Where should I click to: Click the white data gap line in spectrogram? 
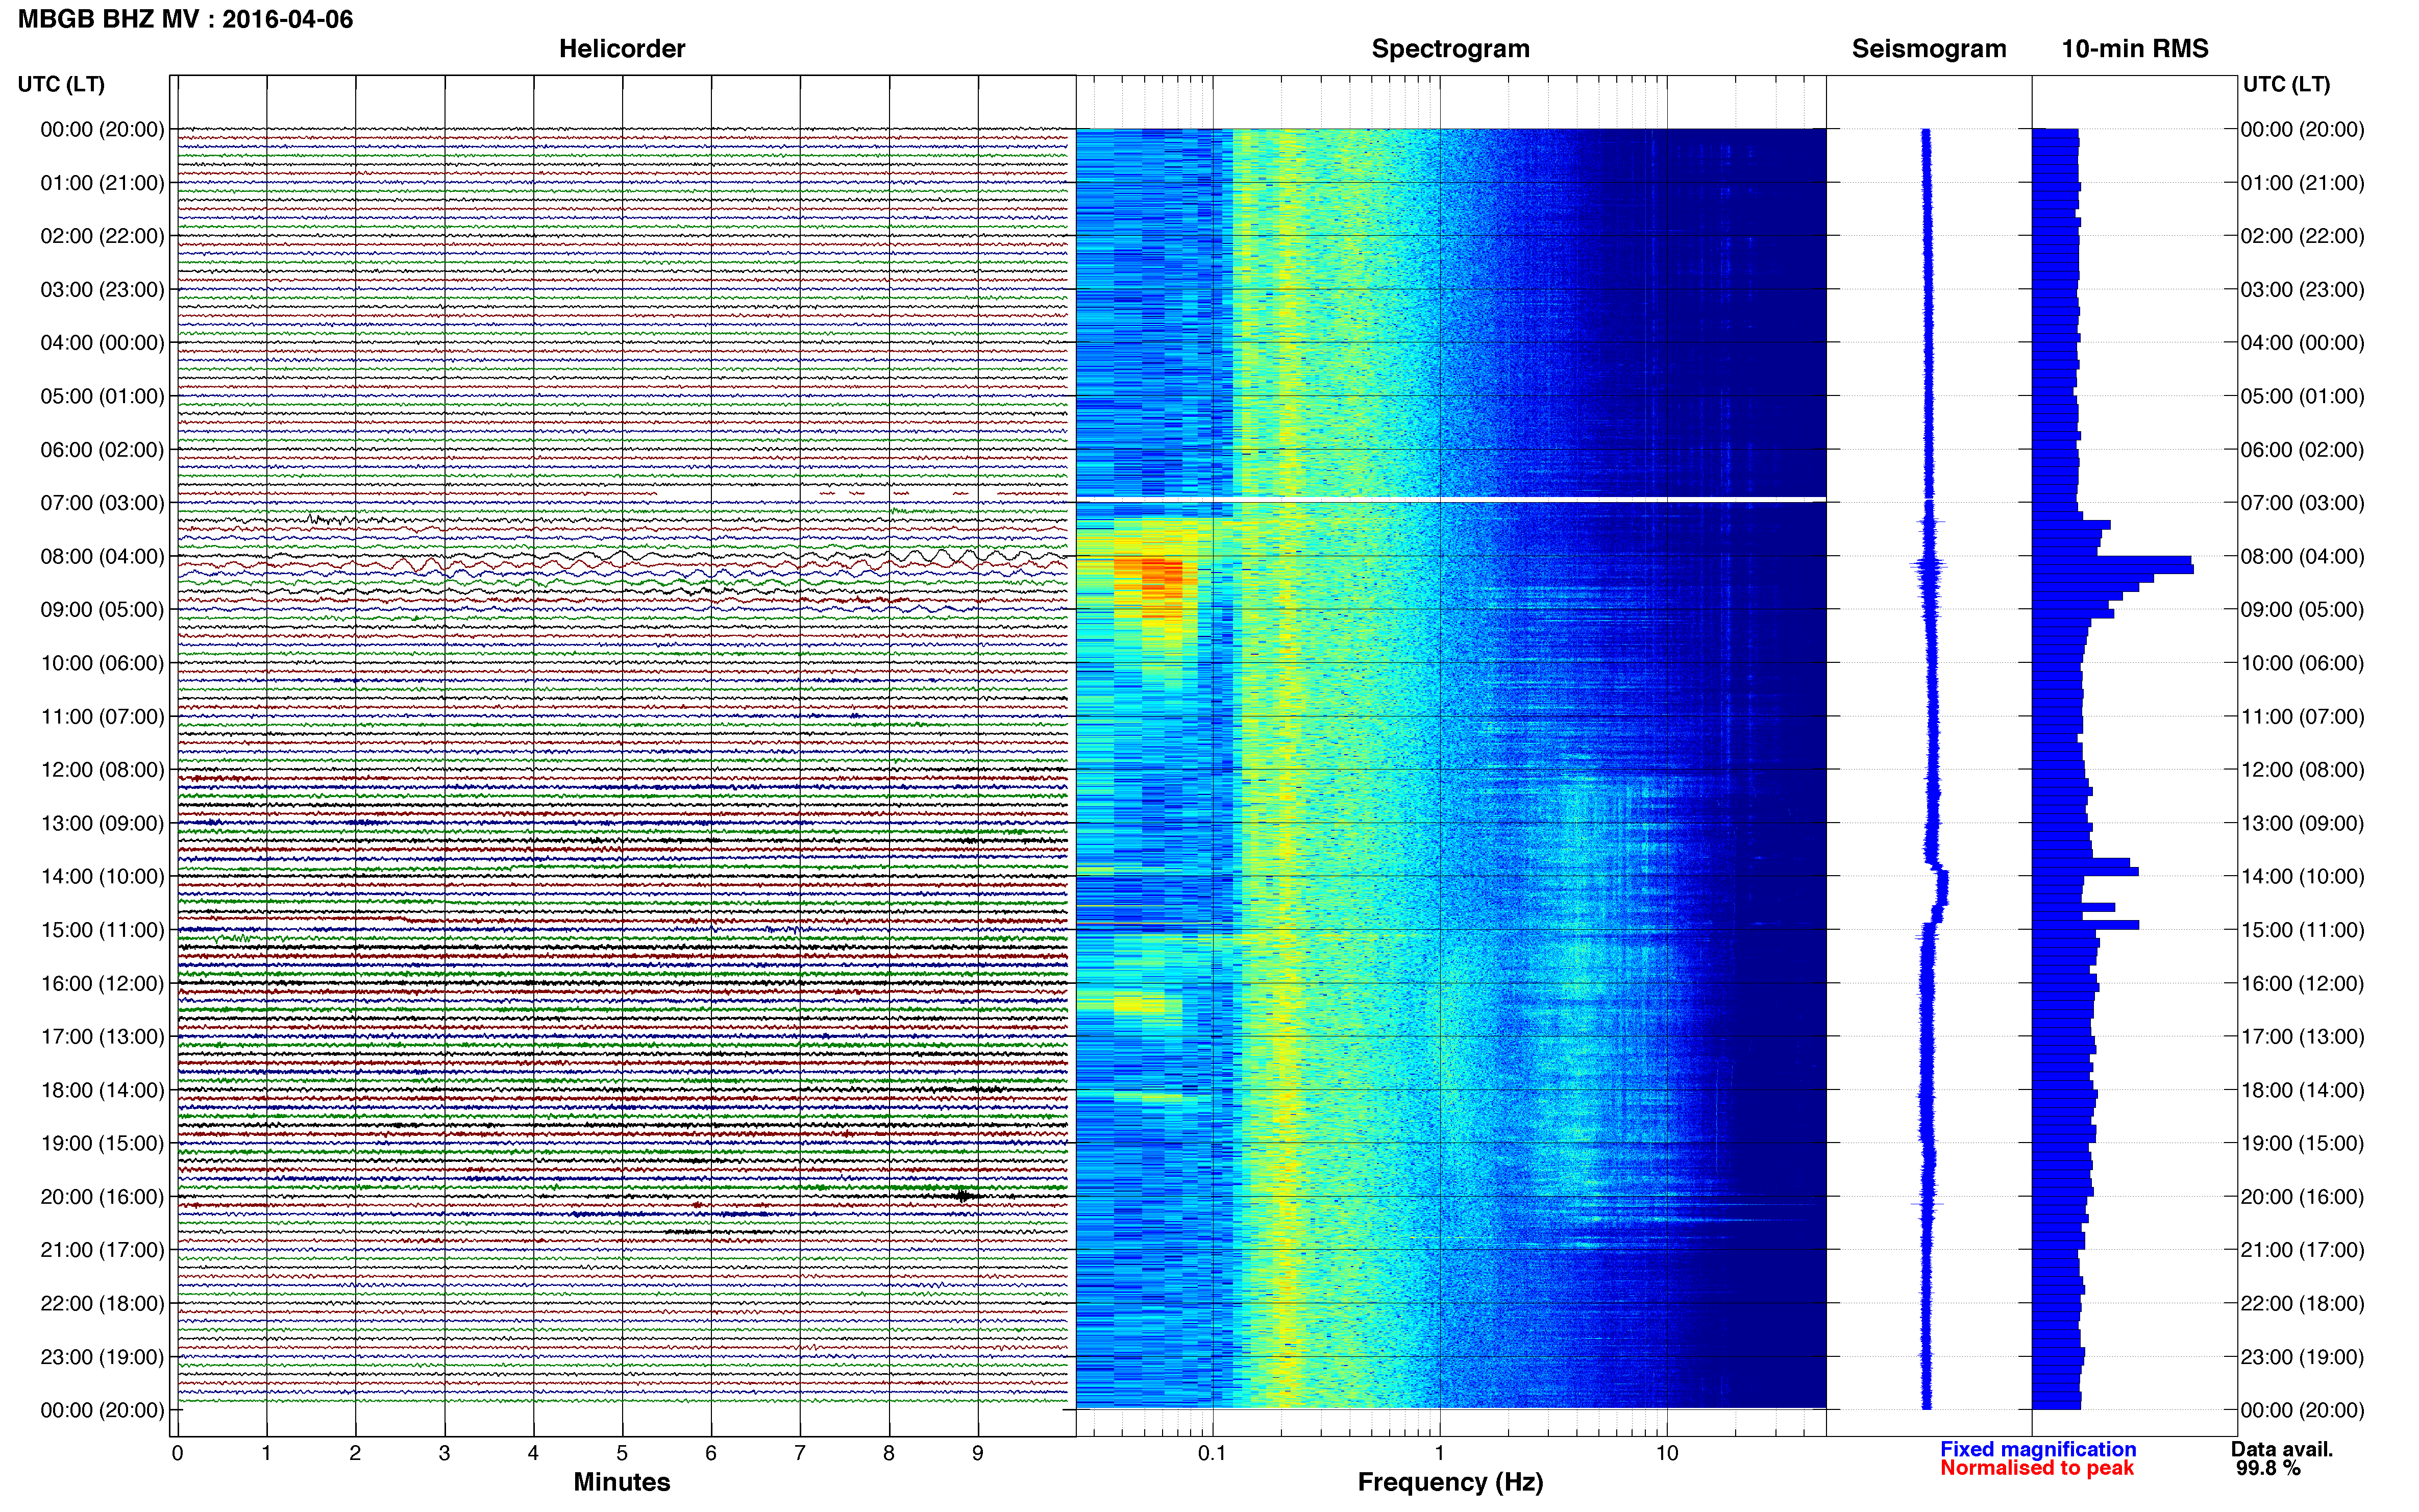[x=1450, y=499]
